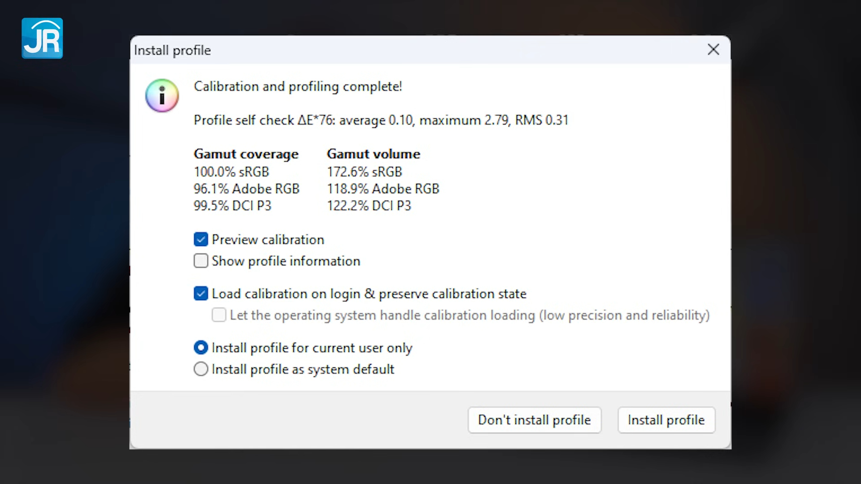Check Let the operating system handle calibration loading

point(218,315)
